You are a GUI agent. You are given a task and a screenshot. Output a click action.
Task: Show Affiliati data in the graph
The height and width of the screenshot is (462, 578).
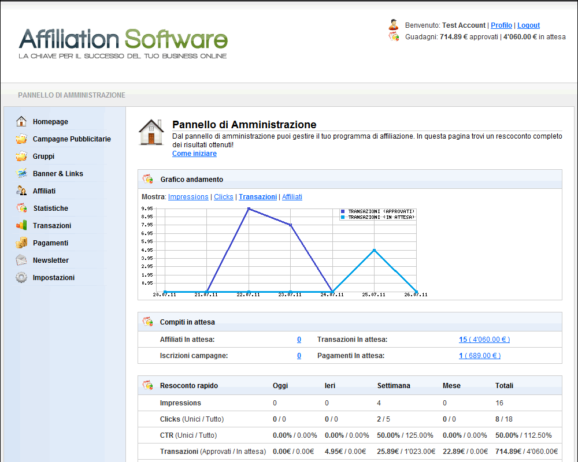coord(292,197)
